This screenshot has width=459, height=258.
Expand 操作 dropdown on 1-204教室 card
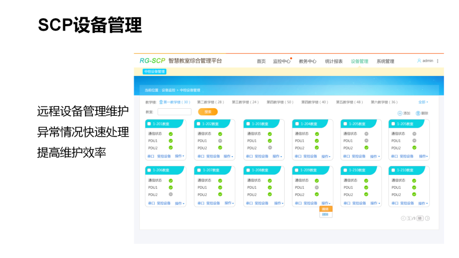(326, 156)
